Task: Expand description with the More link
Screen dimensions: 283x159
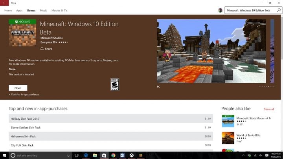Action: tap(12, 69)
